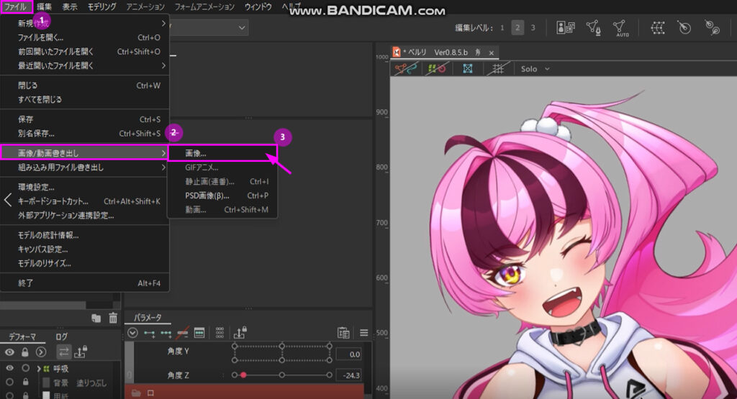737x399 pixels.
Task: Click the texture atlas edit icon
Action: [x=566, y=28]
